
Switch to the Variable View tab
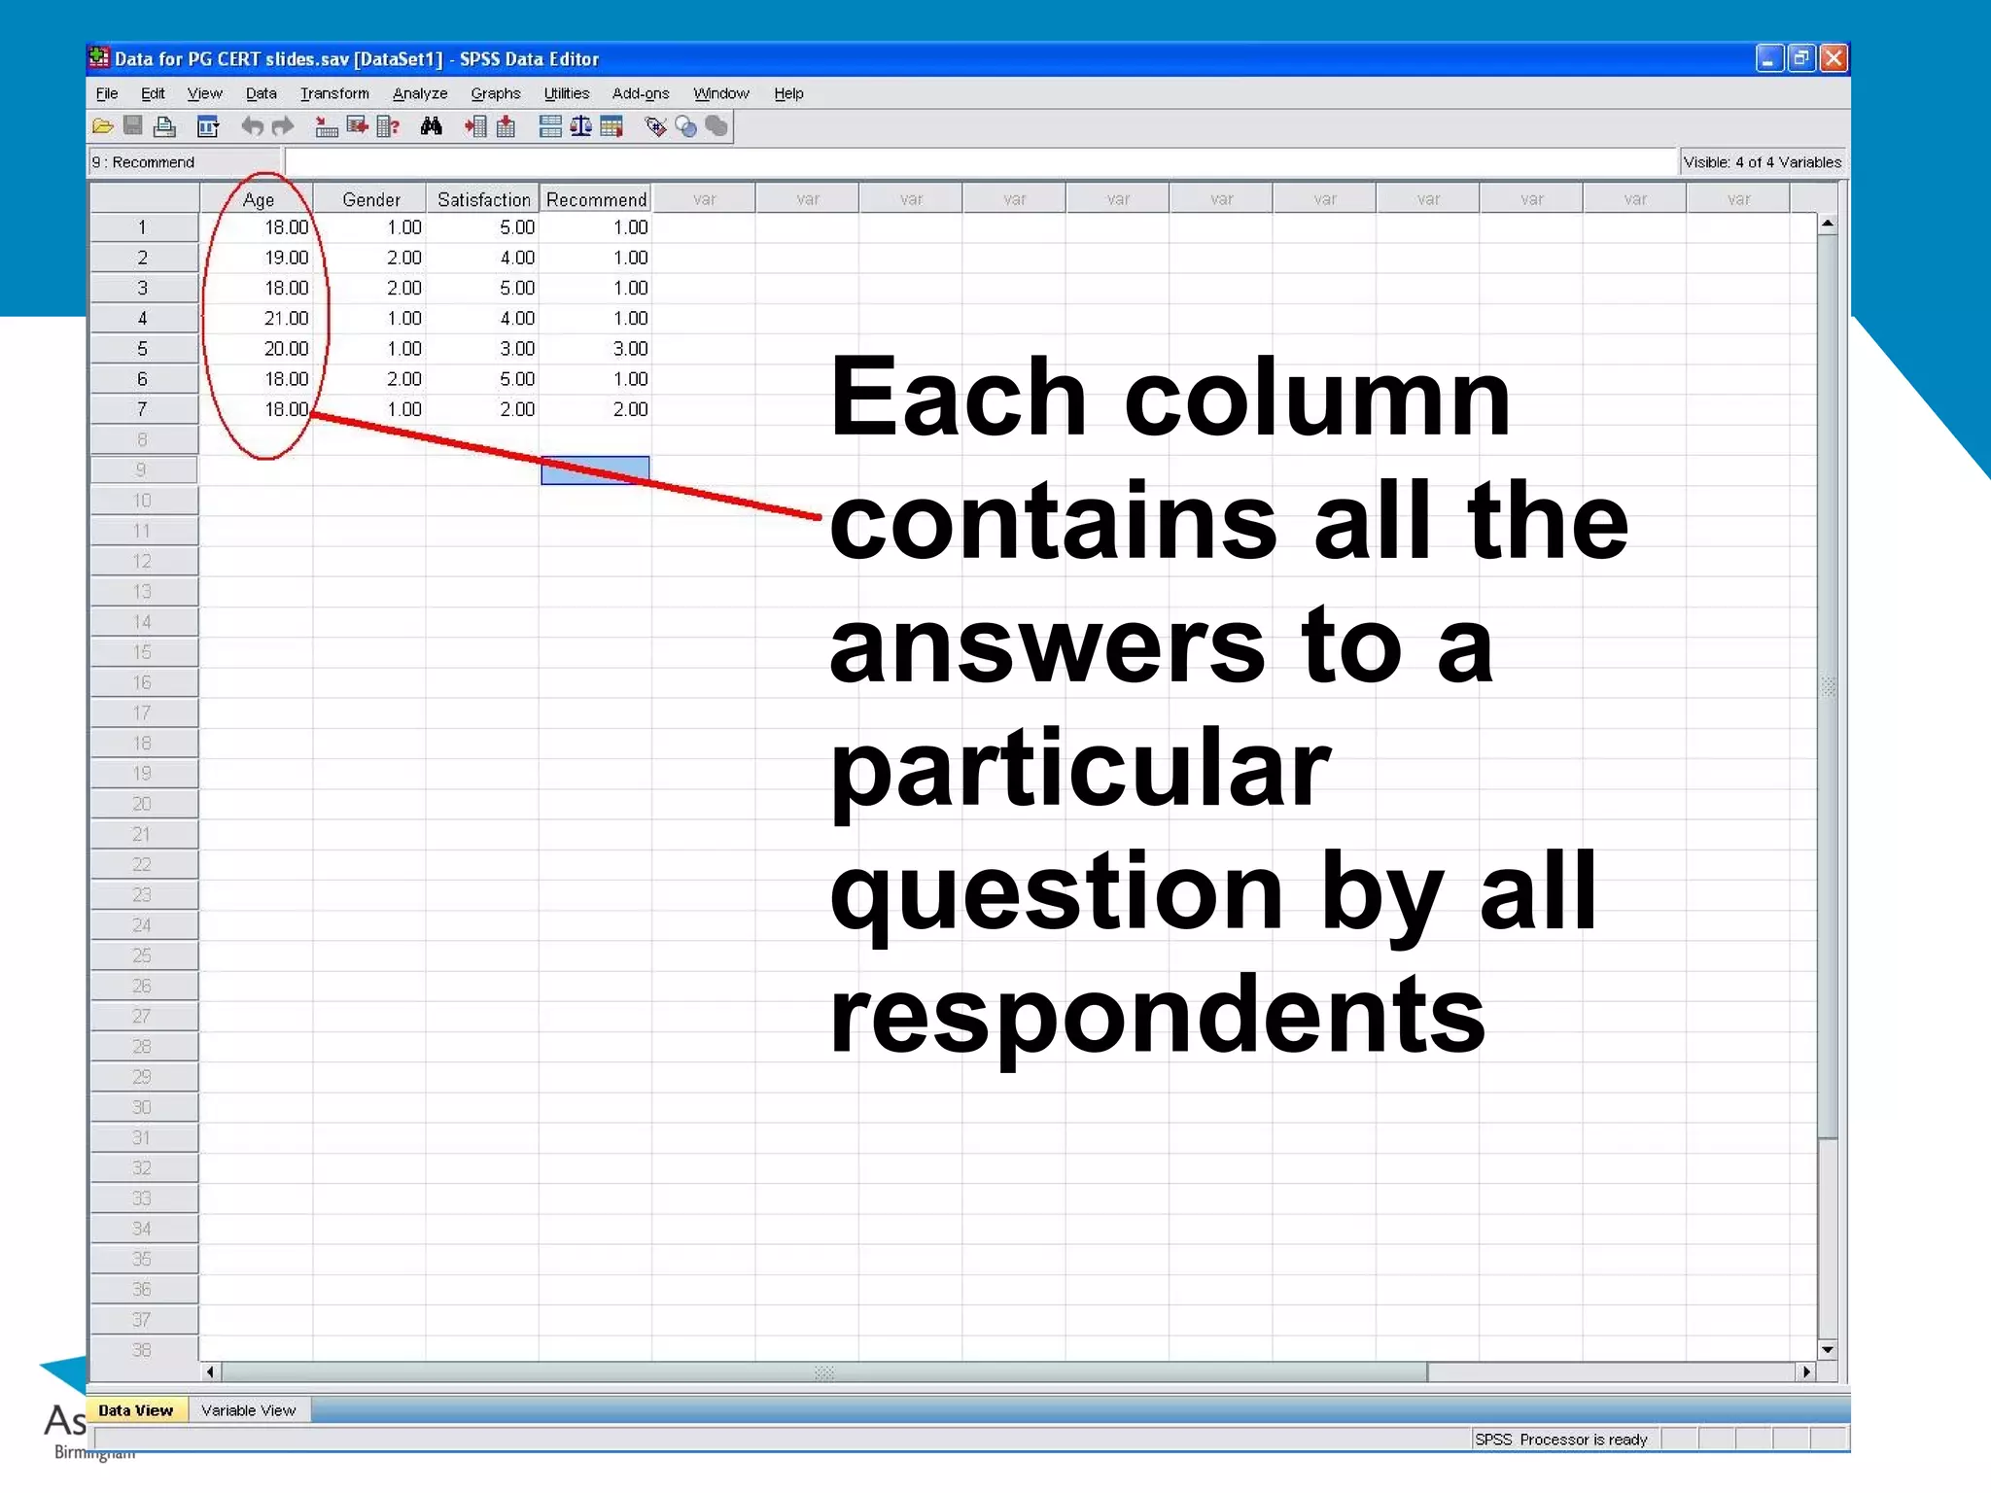pos(248,1409)
